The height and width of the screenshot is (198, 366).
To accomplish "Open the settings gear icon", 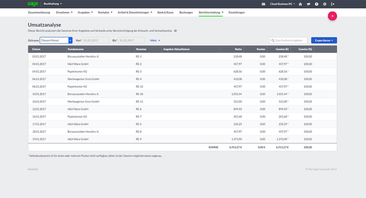I will click(325, 4).
